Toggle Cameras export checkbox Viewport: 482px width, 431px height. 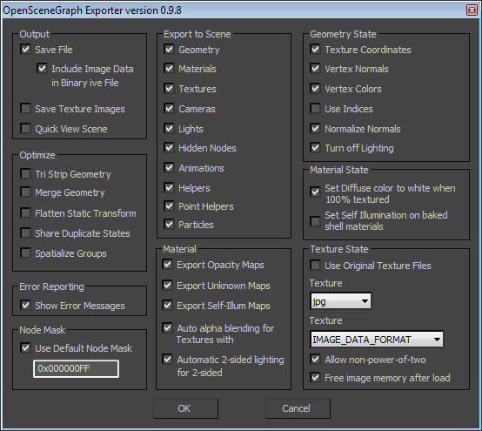click(169, 109)
